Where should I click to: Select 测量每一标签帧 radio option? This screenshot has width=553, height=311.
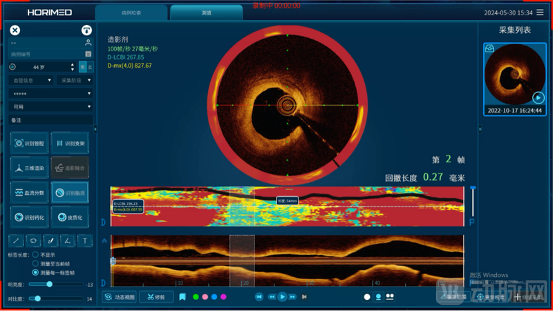36,272
